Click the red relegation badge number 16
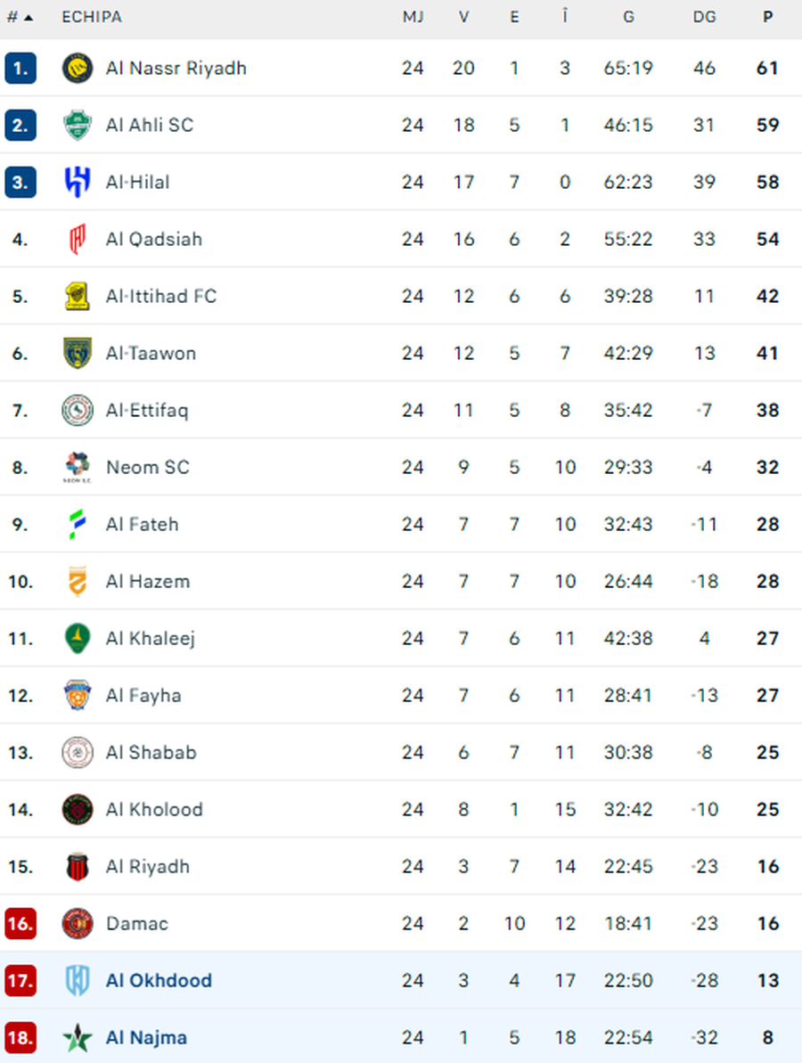Viewport: 802px width, 1063px height. pos(20,924)
